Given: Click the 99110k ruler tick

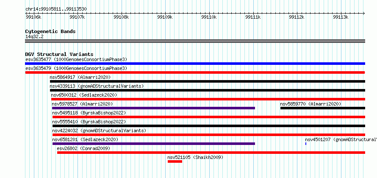Looking at the screenshot, I should pos(209,17).
